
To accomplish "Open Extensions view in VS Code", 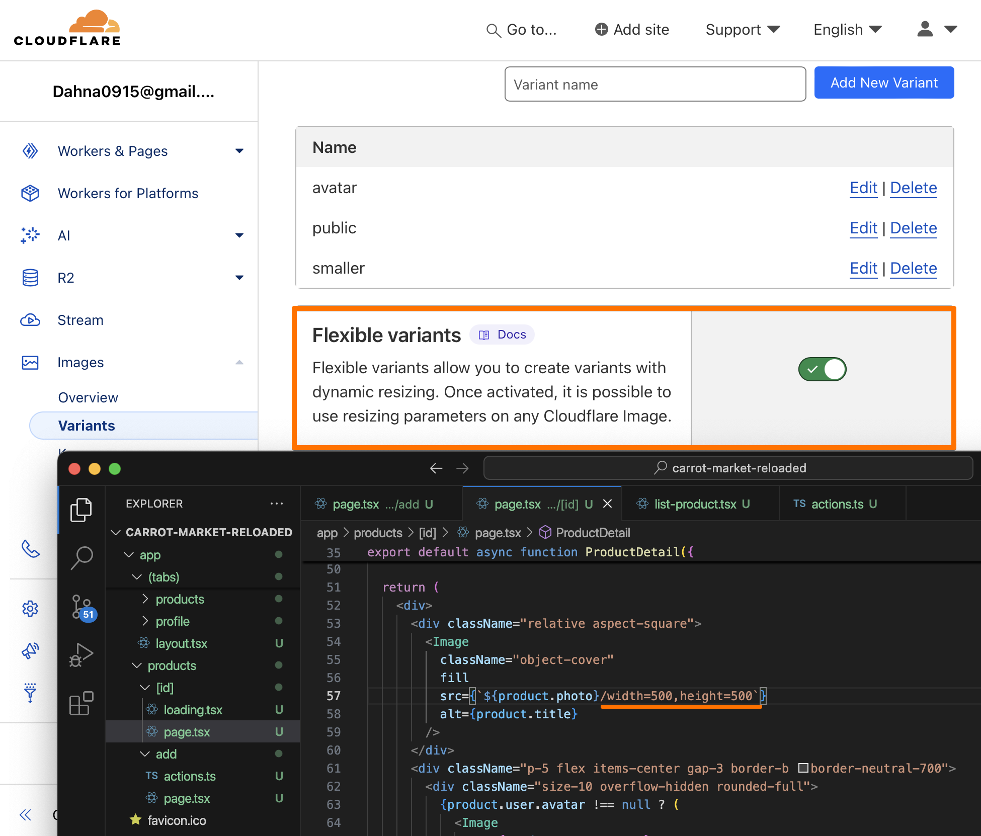I will (81, 703).
